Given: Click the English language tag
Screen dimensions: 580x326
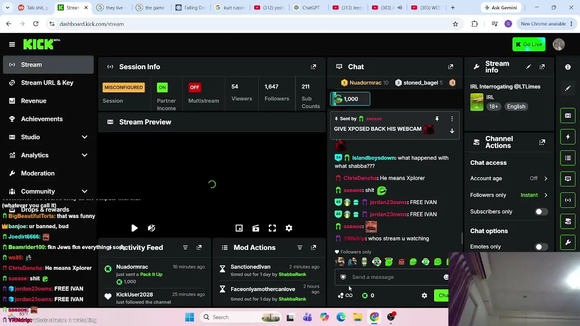Looking at the screenshot, I should 516,106.
